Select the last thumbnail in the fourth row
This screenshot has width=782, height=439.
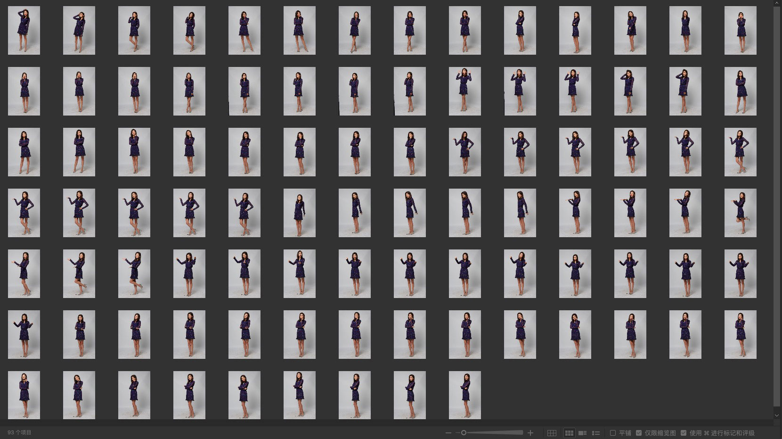coord(740,213)
